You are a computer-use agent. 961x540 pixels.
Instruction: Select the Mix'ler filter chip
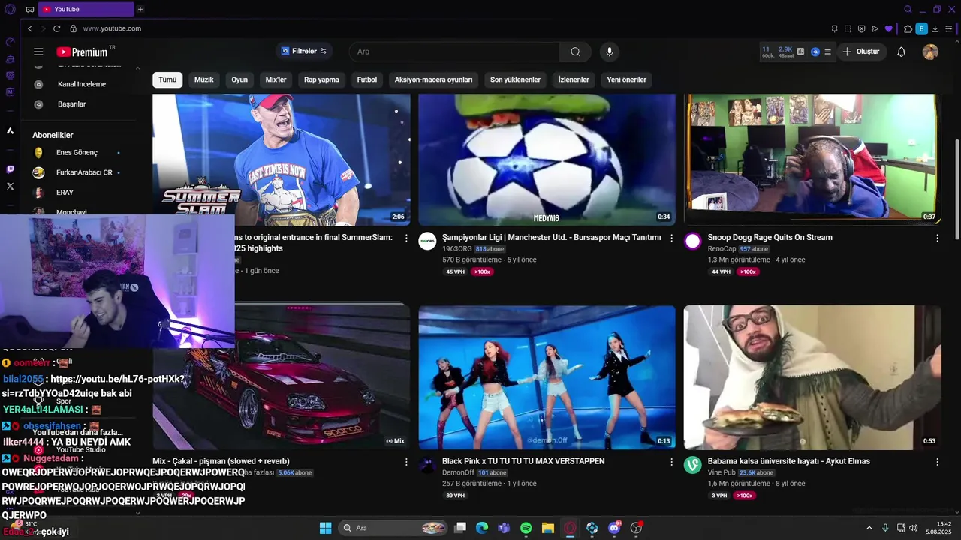pyautogui.click(x=276, y=79)
